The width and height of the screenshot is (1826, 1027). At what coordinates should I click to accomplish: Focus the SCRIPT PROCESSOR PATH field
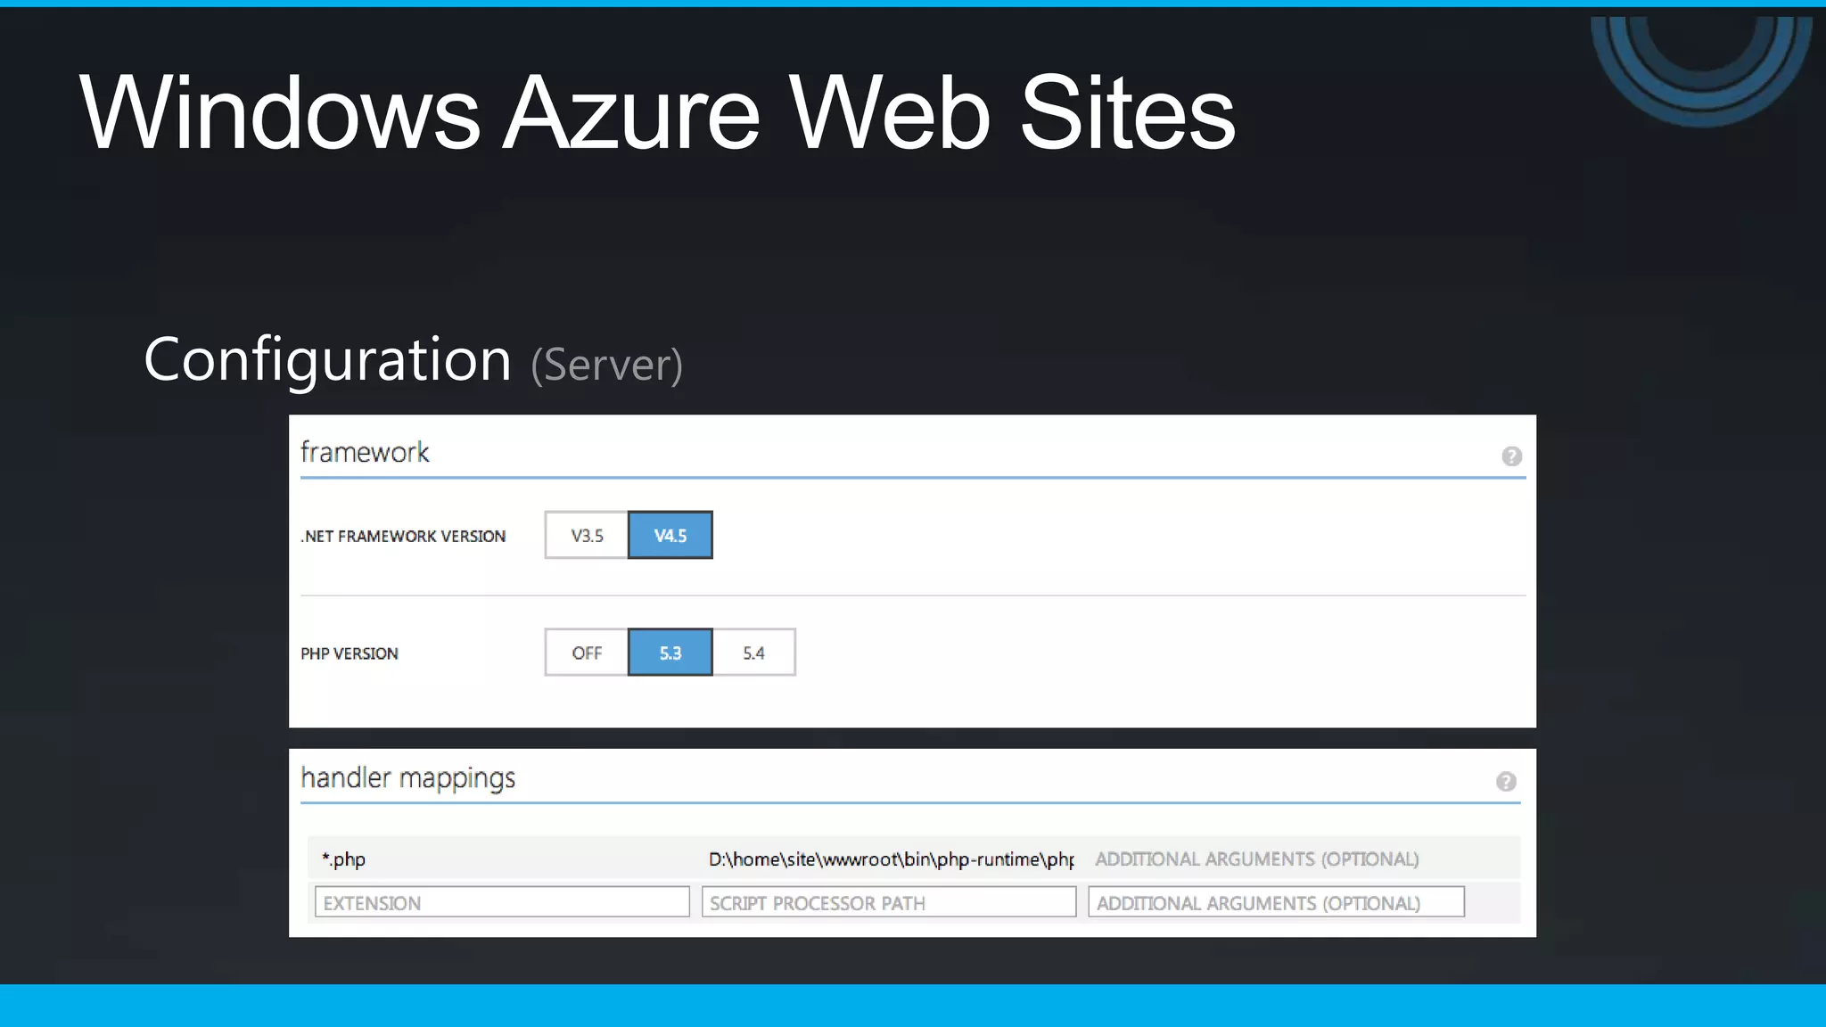[889, 902]
